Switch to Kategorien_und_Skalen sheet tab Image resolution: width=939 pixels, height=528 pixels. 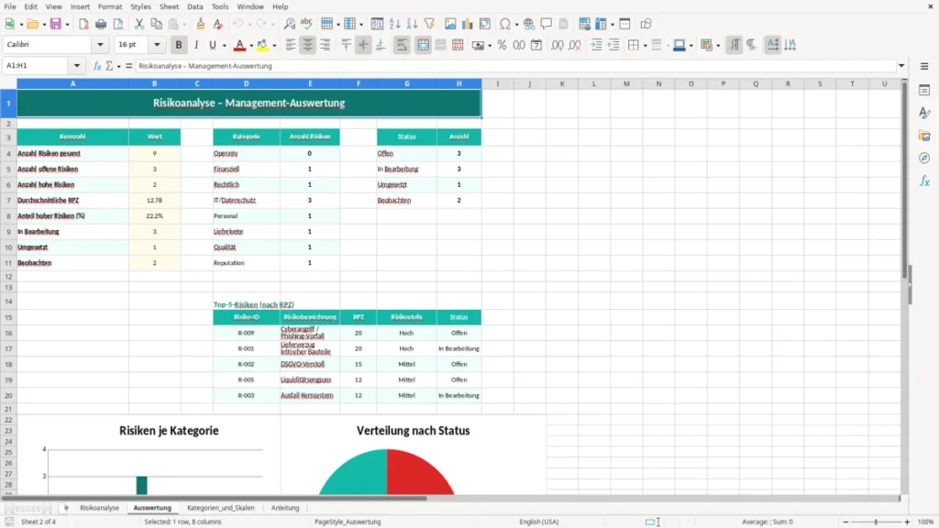(220, 508)
